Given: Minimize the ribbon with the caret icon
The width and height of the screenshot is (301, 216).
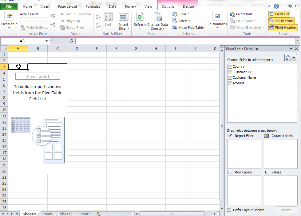Looking at the screenshot, I should click(270, 6).
